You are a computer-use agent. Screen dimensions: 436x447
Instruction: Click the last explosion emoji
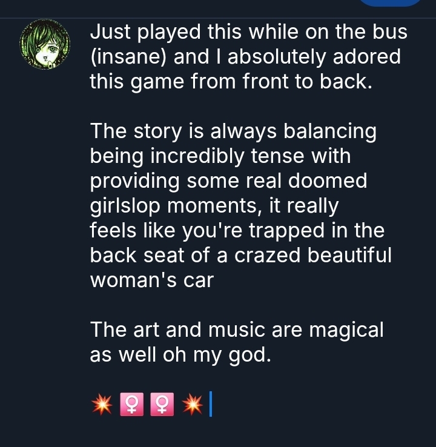pyautogui.click(x=193, y=404)
